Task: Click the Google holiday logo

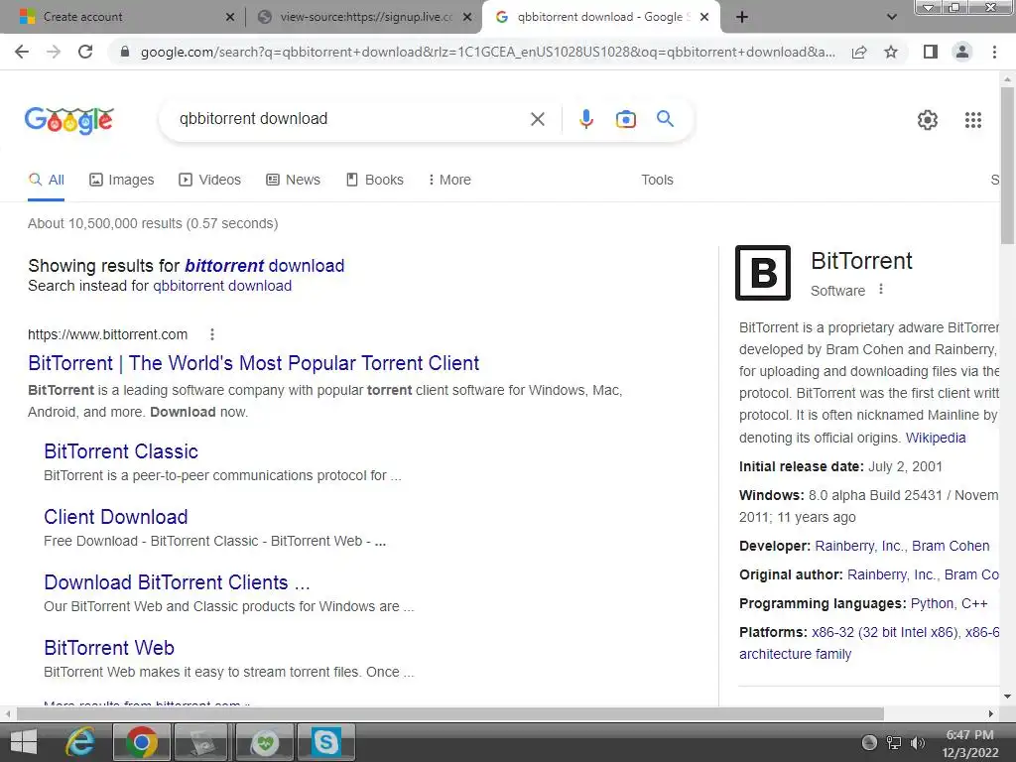Action: [69, 120]
